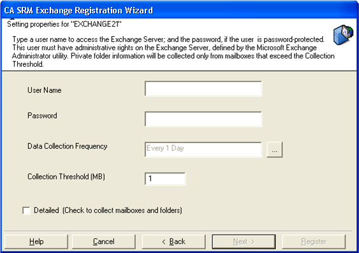
Task: Go Back to the previous wizard page
Action: tap(173, 242)
